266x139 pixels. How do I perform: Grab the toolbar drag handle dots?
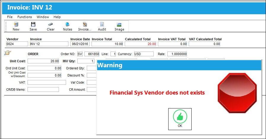pyautogui.click(x=6, y=26)
